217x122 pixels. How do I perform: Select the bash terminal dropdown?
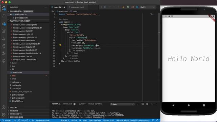pos(122,104)
